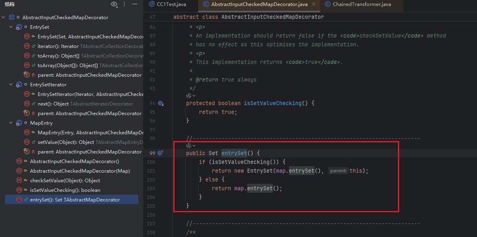Select isSetValueChecking() method in structure tree
477x237 pixels.
pyautogui.click(x=65, y=190)
